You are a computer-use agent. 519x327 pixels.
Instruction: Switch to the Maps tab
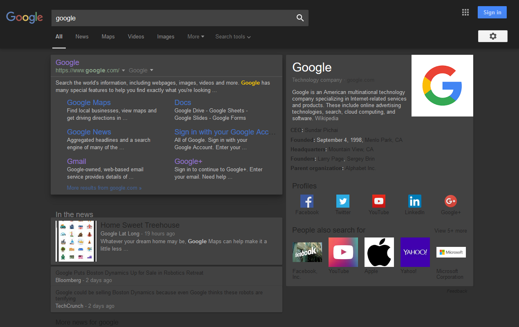click(108, 37)
